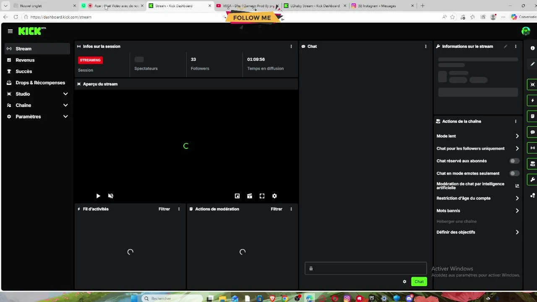Toggle the session info broadcast icon

(x=532, y=148)
